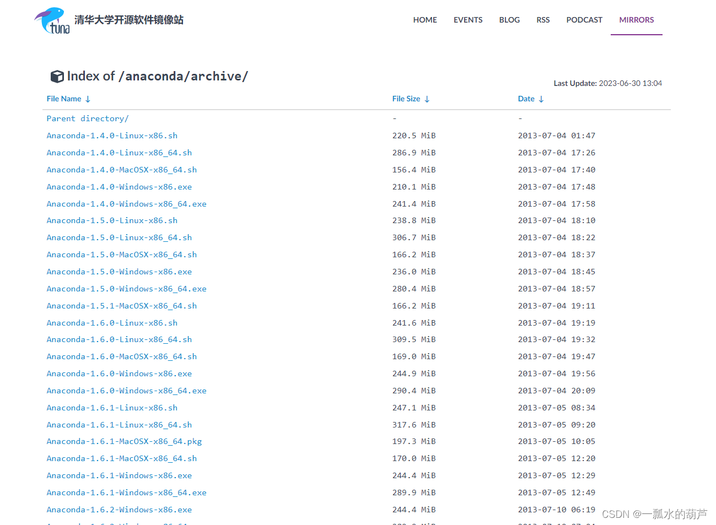716x525 pixels.
Task: Open the BLOG page
Action: coord(509,20)
